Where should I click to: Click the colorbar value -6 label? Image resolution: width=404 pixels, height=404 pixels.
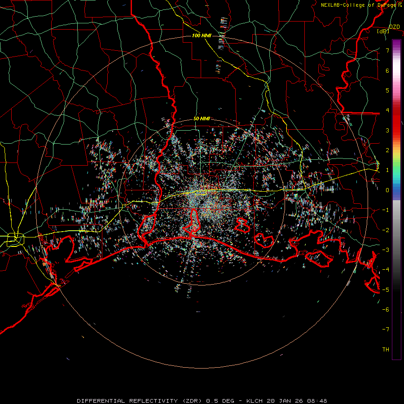pos(386,309)
